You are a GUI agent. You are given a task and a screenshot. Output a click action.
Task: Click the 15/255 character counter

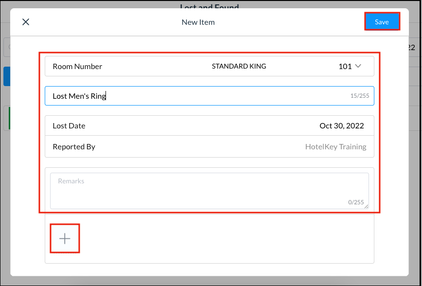(359, 96)
